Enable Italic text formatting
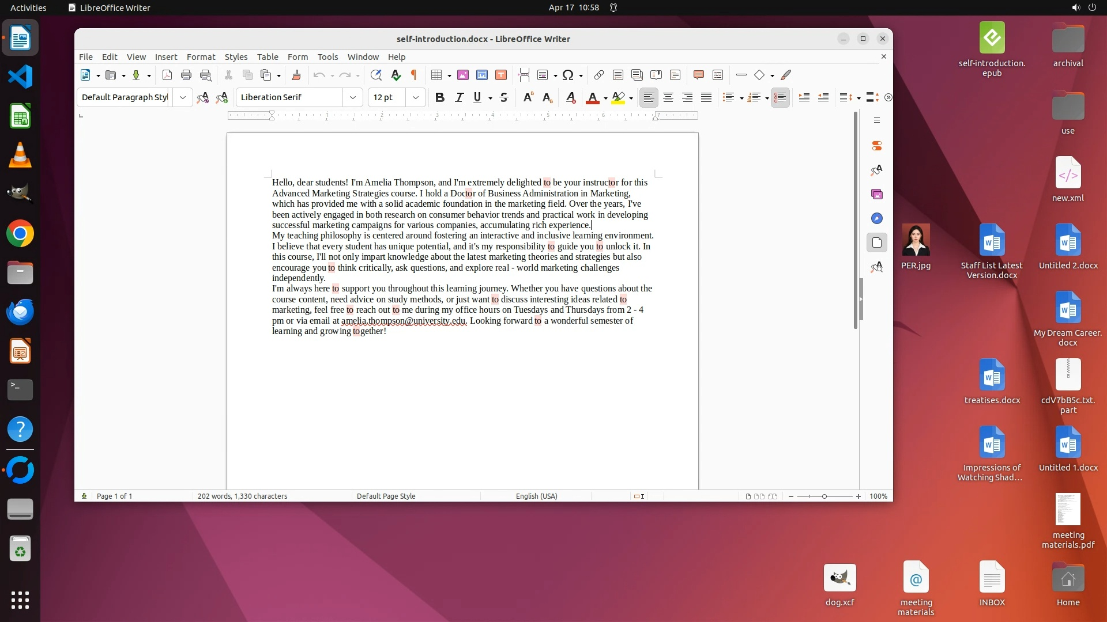The image size is (1107, 622). tap(459, 97)
